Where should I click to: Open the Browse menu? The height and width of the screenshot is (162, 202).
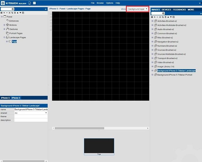click(x=100, y=3)
